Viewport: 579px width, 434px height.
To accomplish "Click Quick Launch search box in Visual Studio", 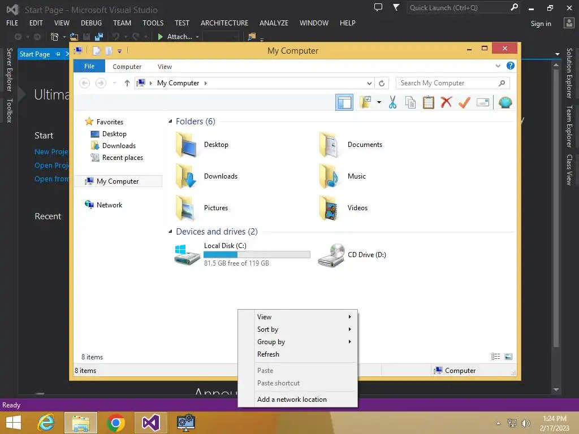I will [x=464, y=8].
